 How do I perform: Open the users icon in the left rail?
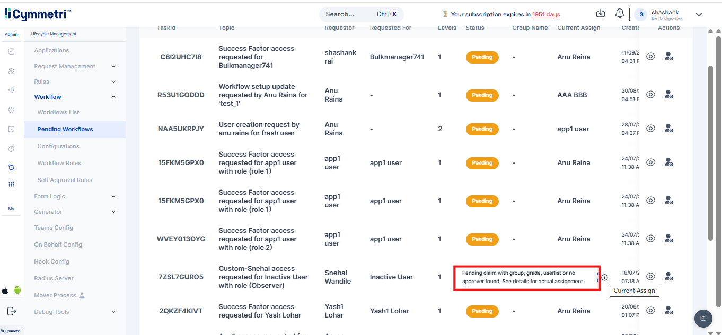click(x=11, y=71)
